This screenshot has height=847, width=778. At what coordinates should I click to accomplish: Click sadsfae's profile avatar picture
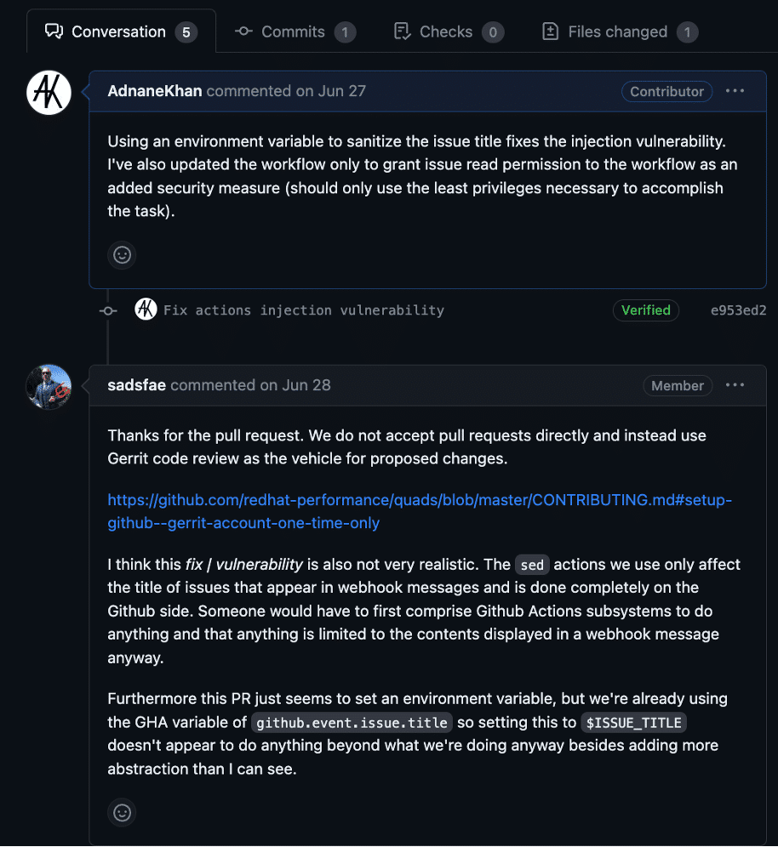pyautogui.click(x=49, y=386)
